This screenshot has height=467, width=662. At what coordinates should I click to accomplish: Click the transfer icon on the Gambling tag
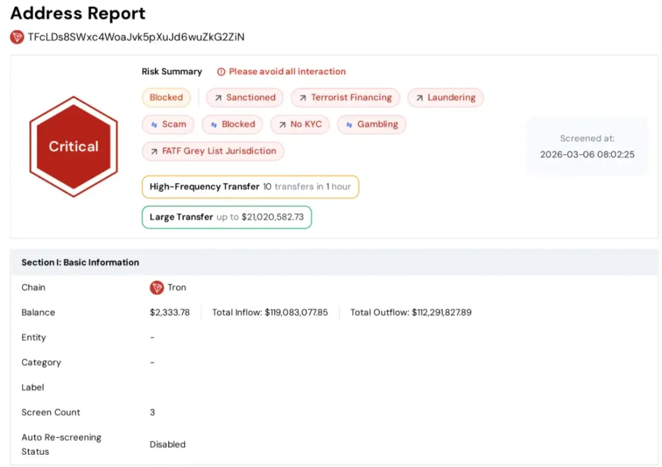pos(348,124)
